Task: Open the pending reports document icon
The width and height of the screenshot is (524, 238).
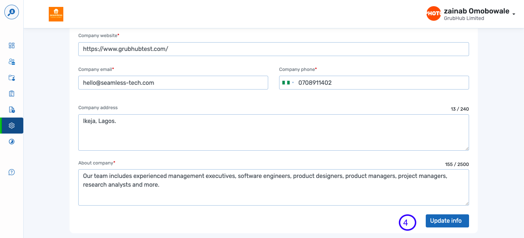Action: [11, 110]
